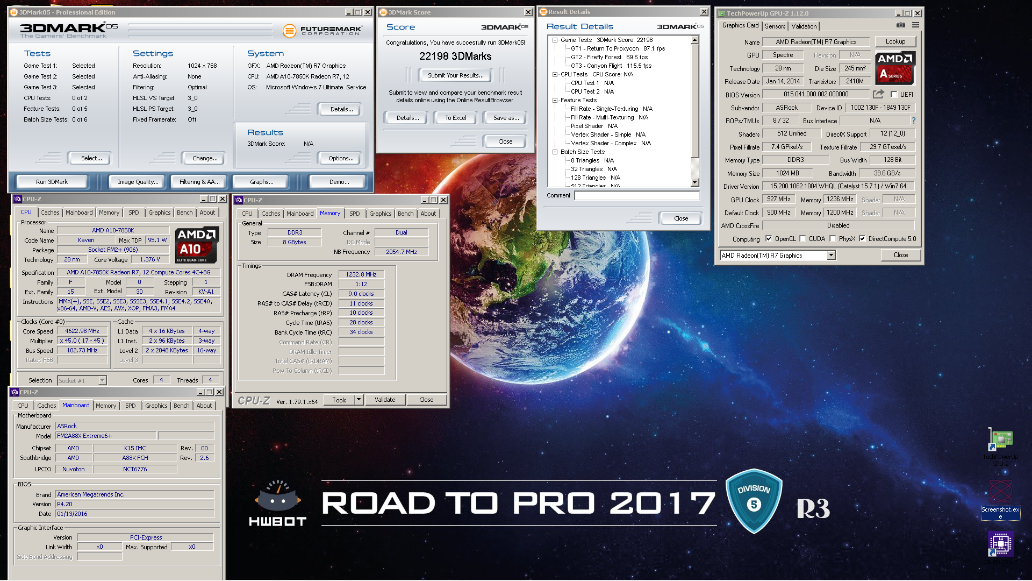The width and height of the screenshot is (1032, 581).
Task: Click the Graphs button in 3DMark05
Action: [262, 182]
